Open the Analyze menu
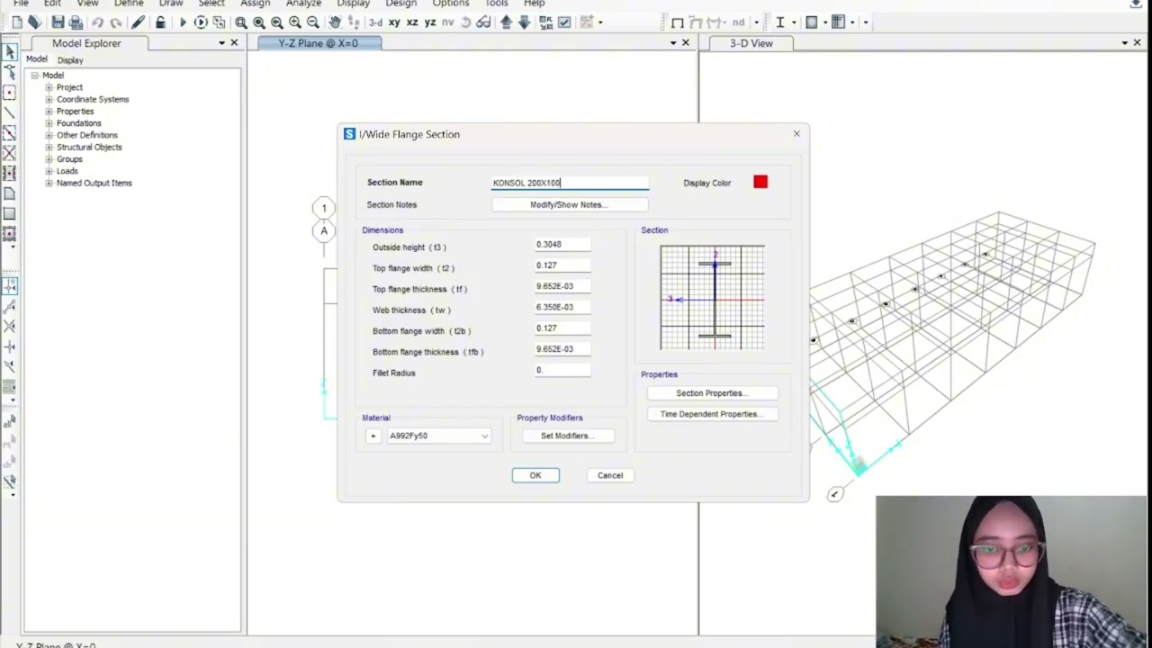 pyautogui.click(x=303, y=4)
